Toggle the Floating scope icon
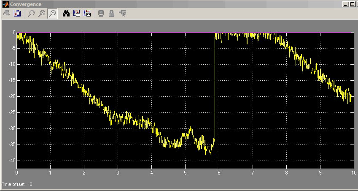 coord(101,13)
